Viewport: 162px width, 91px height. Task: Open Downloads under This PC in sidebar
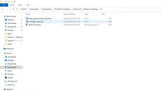12,67
